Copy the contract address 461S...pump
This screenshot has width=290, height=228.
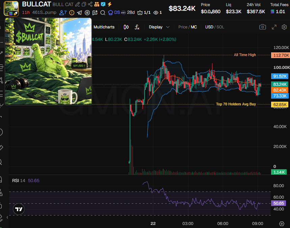tap(44, 12)
